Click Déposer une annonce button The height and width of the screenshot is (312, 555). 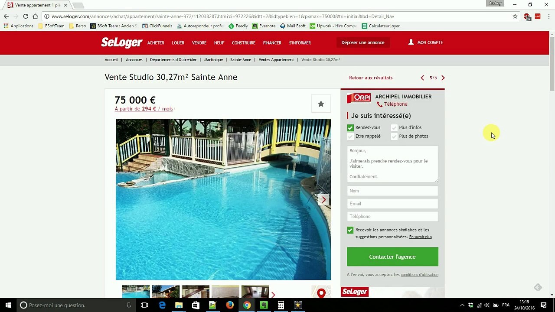(x=363, y=42)
